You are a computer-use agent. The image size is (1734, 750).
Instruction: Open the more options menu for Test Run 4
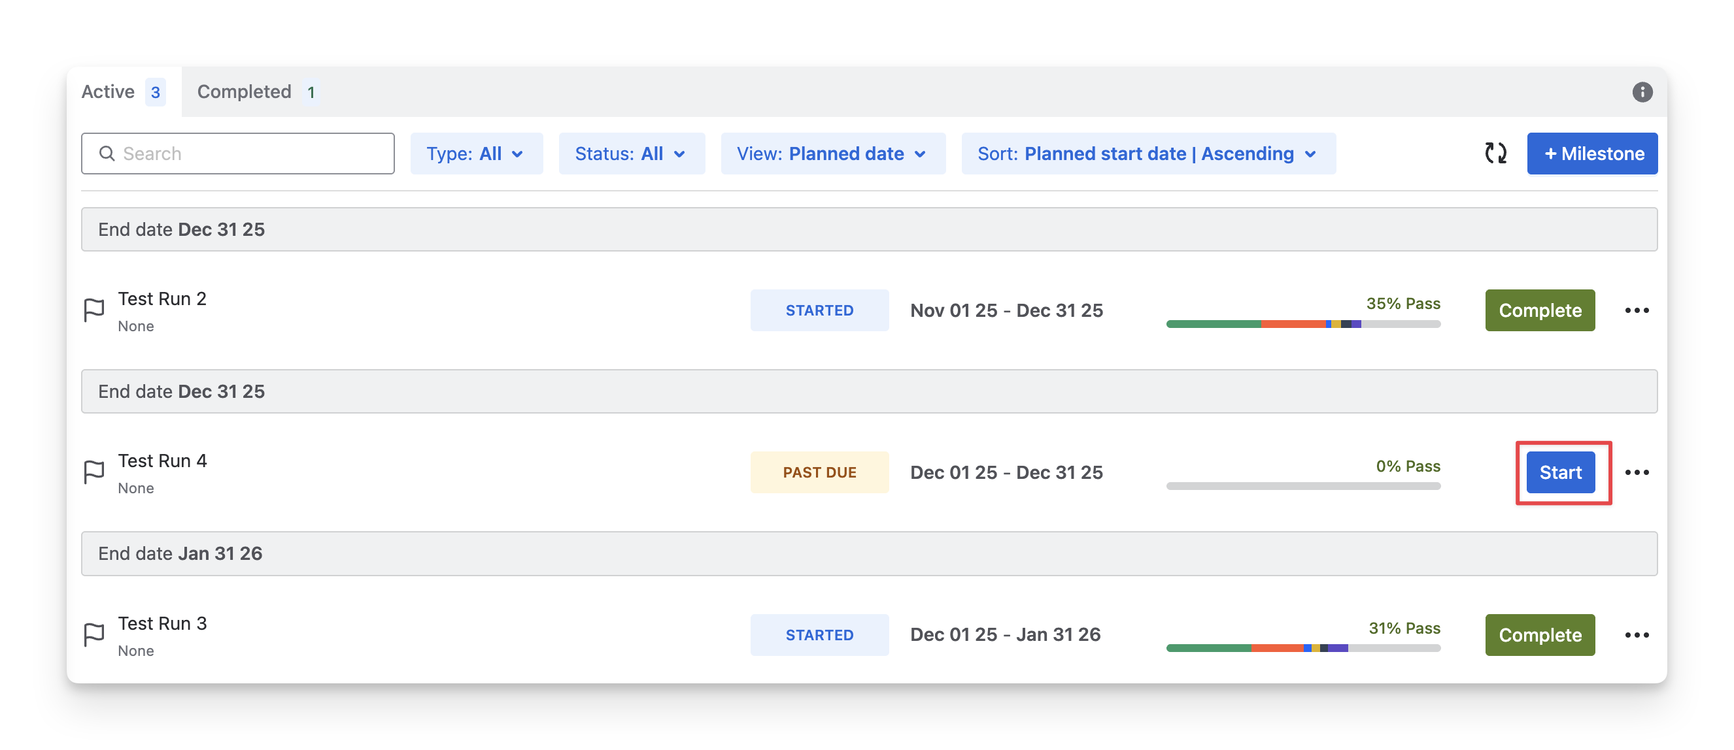1637,472
